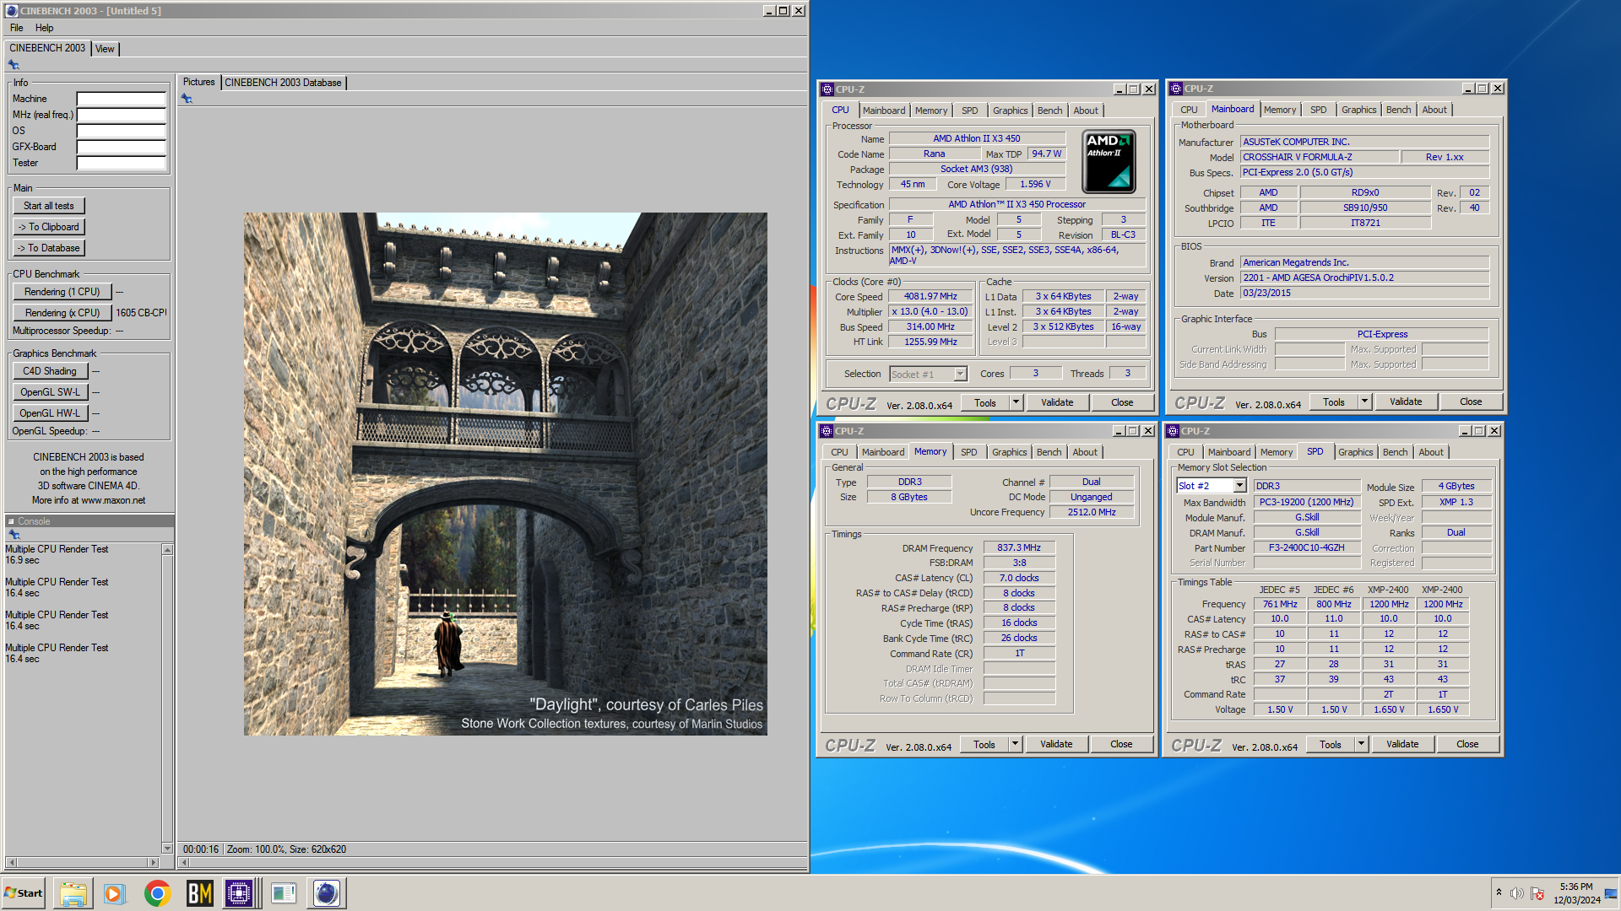Click Validate in the CPU window

coord(1057,402)
